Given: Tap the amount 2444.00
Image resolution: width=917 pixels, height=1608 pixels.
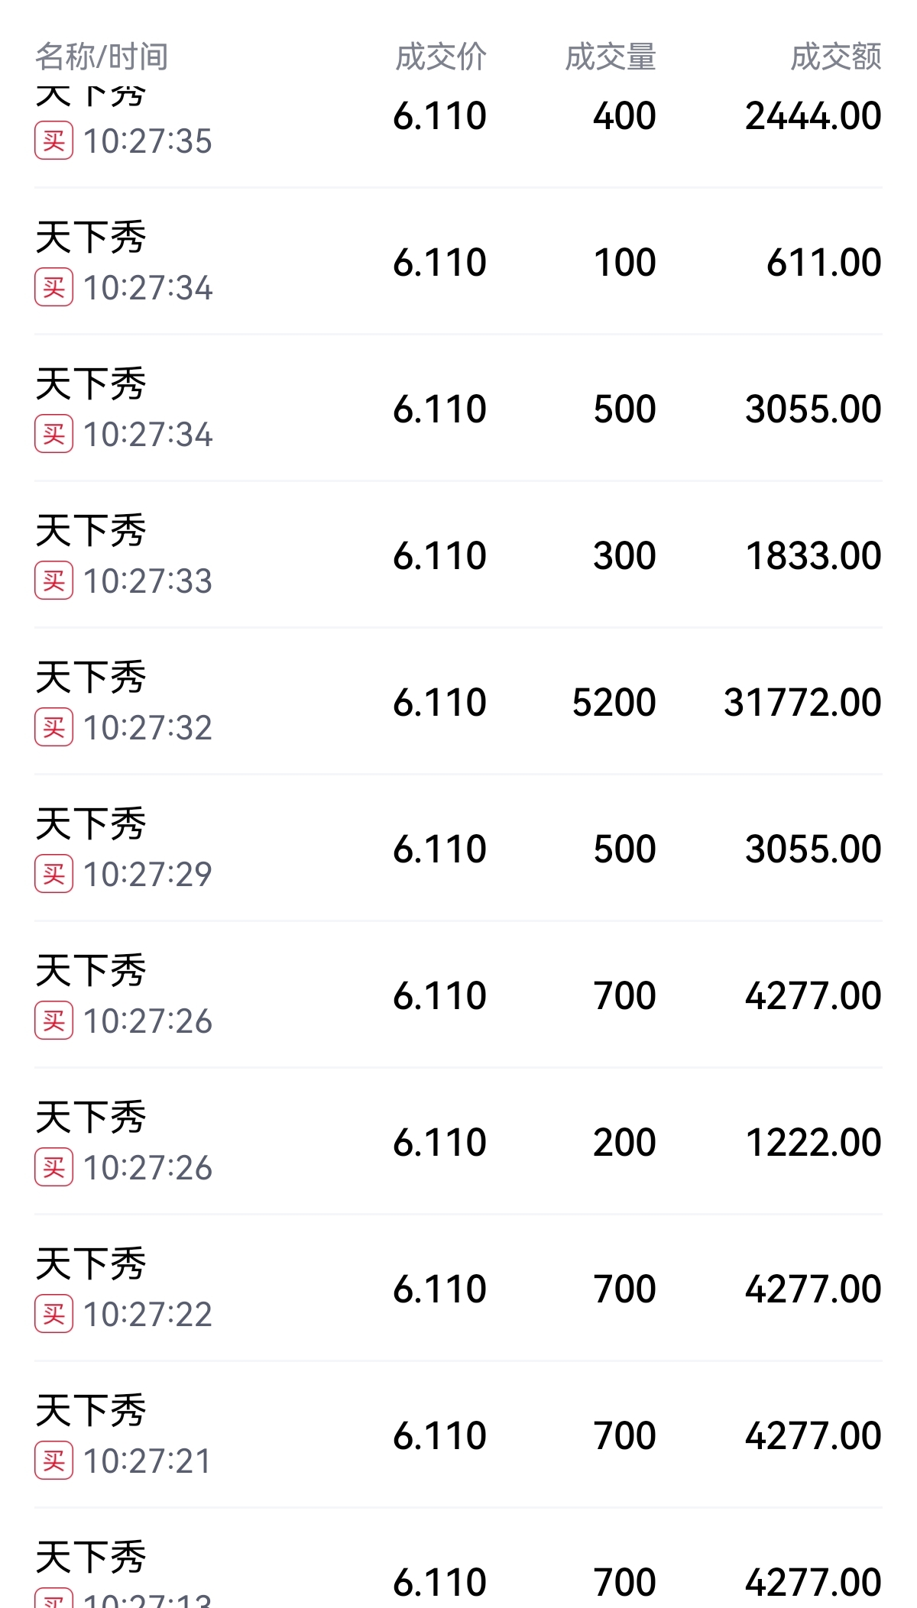Looking at the screenshot, I should click(813, 116).
